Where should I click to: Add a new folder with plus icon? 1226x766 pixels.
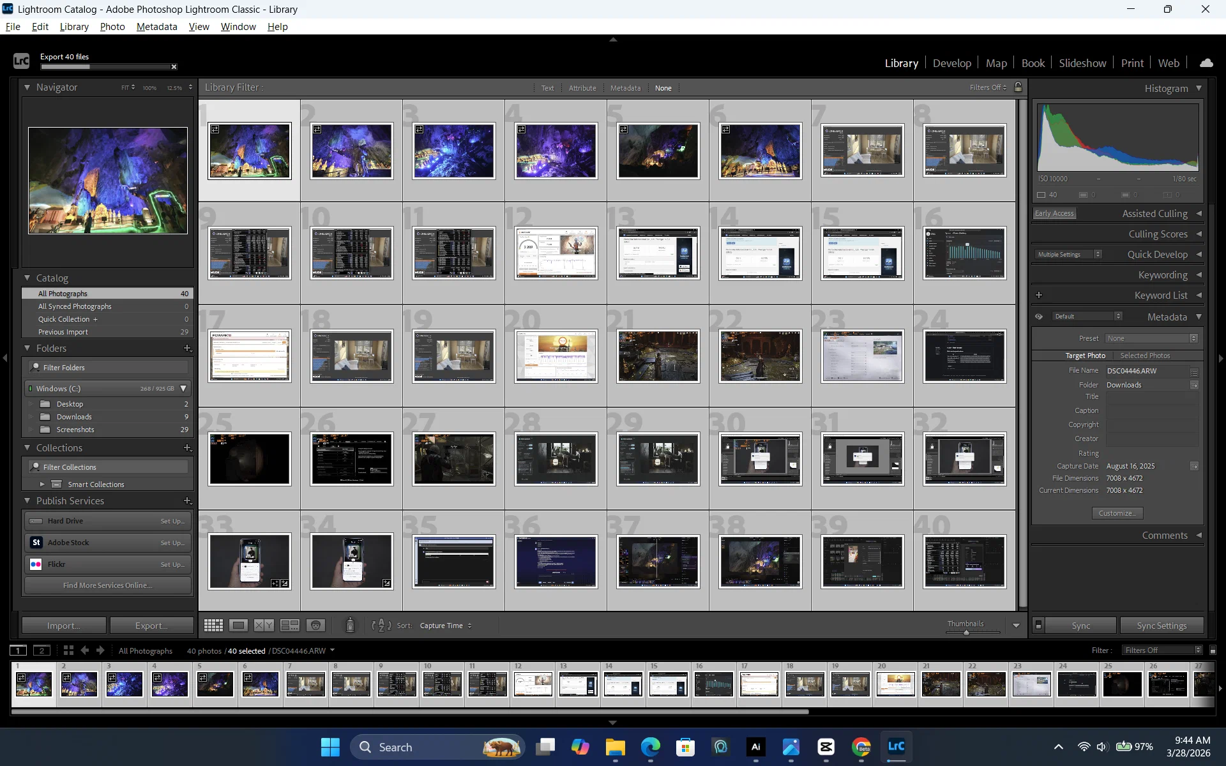tap(188, 348)
